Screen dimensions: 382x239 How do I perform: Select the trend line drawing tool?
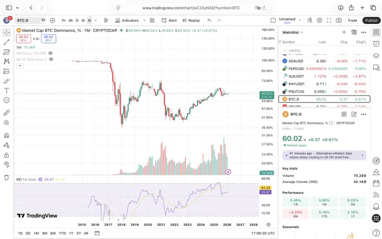point(6,42)
